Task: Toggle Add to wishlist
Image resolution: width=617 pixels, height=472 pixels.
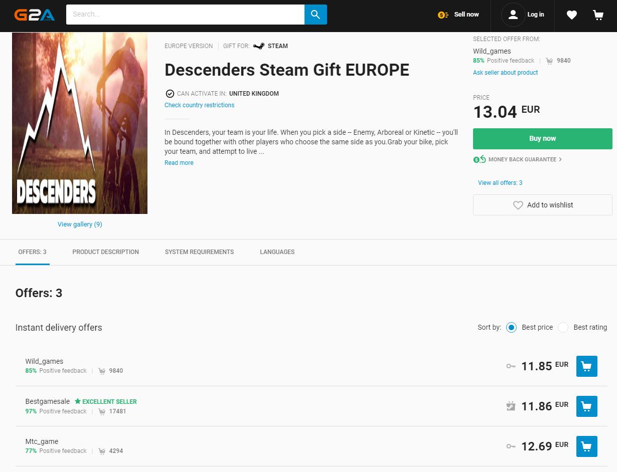Action: (x=542, y=205)
